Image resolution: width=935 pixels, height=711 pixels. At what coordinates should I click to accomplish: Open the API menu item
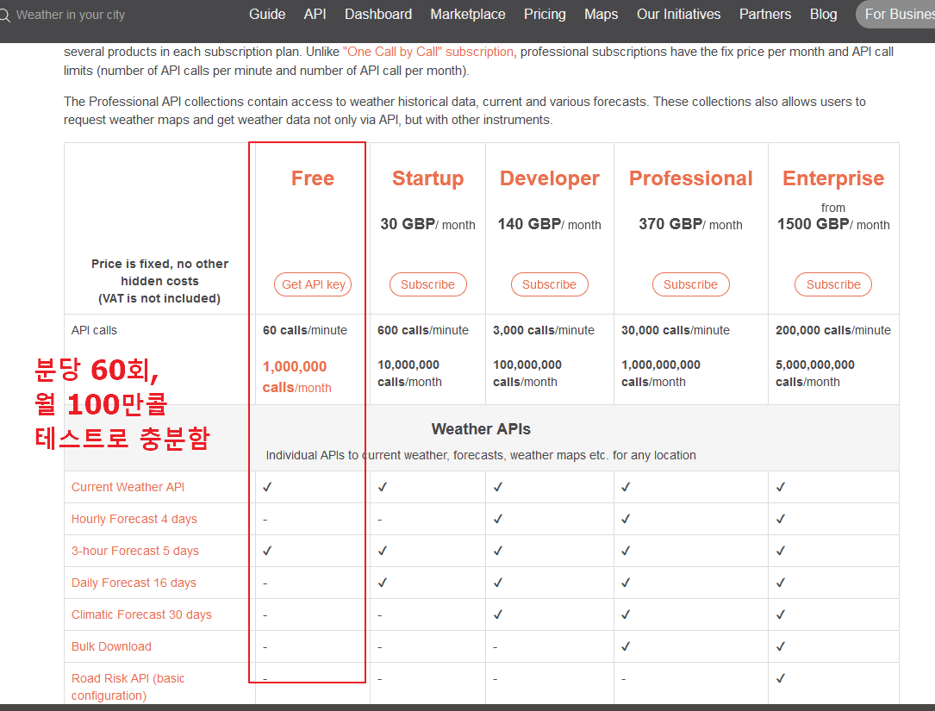(x=315, y=15)
